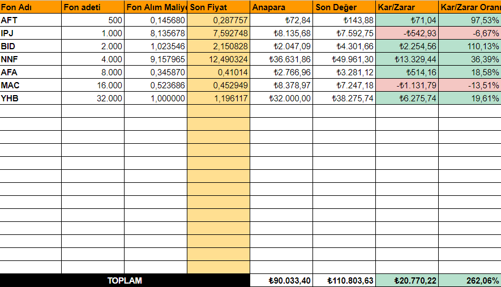Select the cost cell 0,345870
The image size is (501, 287).
(156, 72)
